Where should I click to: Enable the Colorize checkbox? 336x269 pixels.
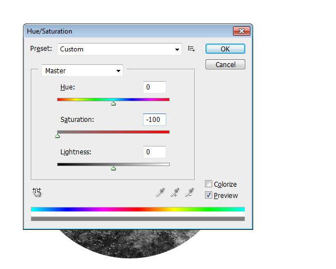[x=208, y=184]
